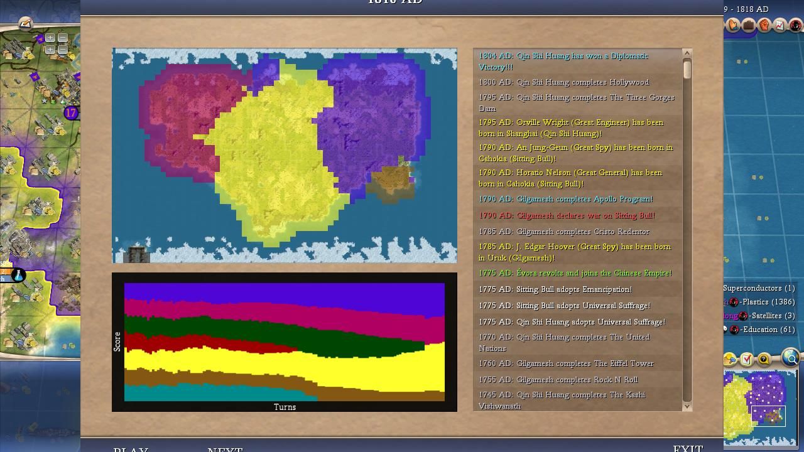Open the Espionage advisor spy icon

click(796, 25)
